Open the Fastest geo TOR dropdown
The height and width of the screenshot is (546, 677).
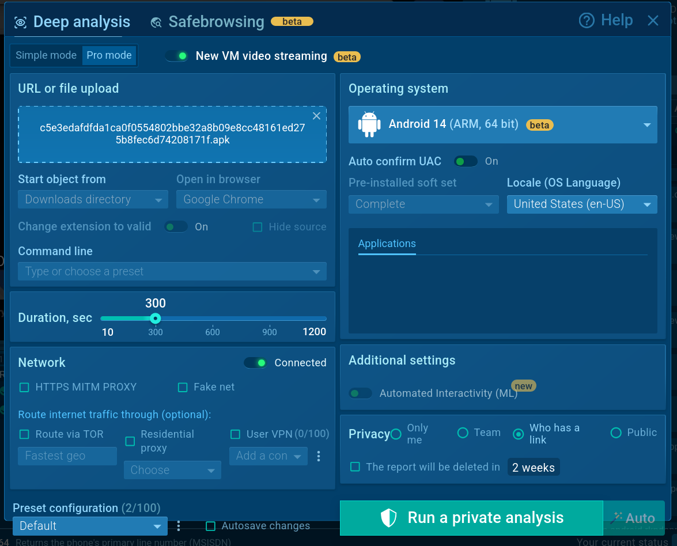tap(67, 456)
